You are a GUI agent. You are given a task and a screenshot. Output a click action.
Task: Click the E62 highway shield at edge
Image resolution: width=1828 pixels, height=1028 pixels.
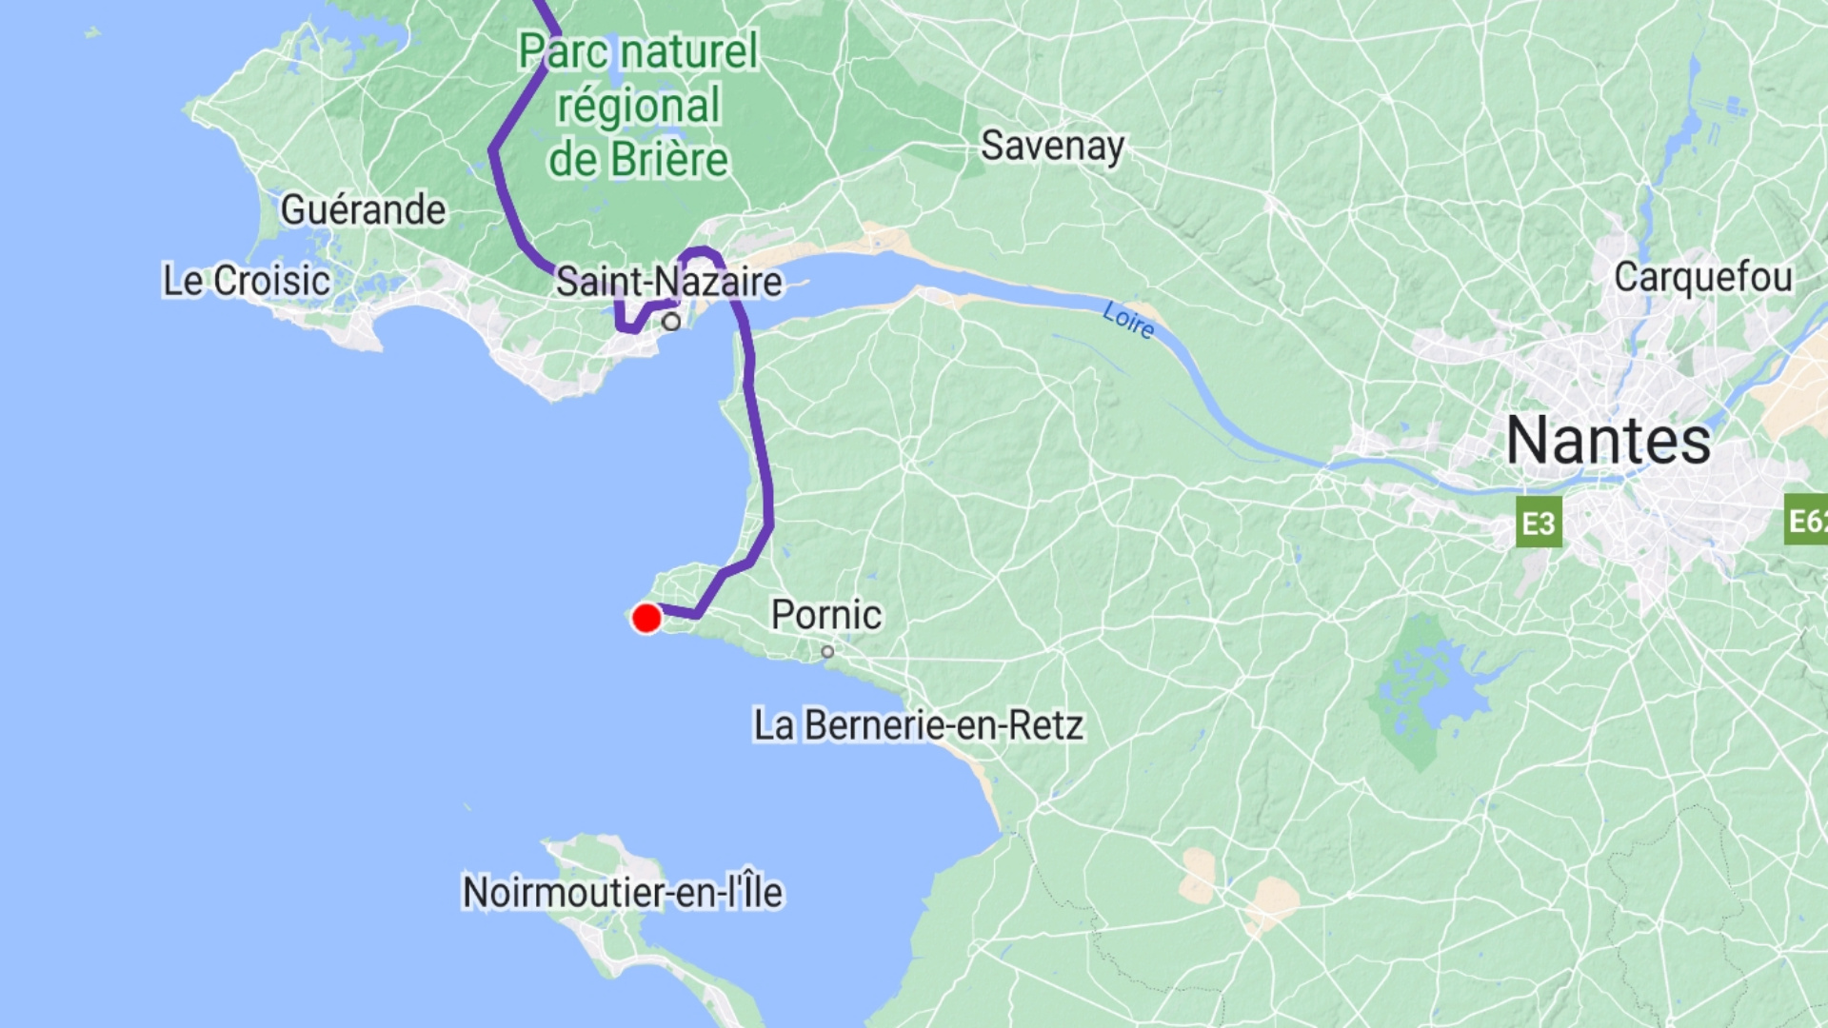(x=1806, y=520)
